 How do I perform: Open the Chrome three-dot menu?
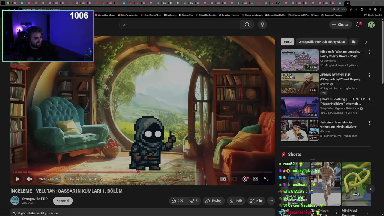click(x=381, y=10)
